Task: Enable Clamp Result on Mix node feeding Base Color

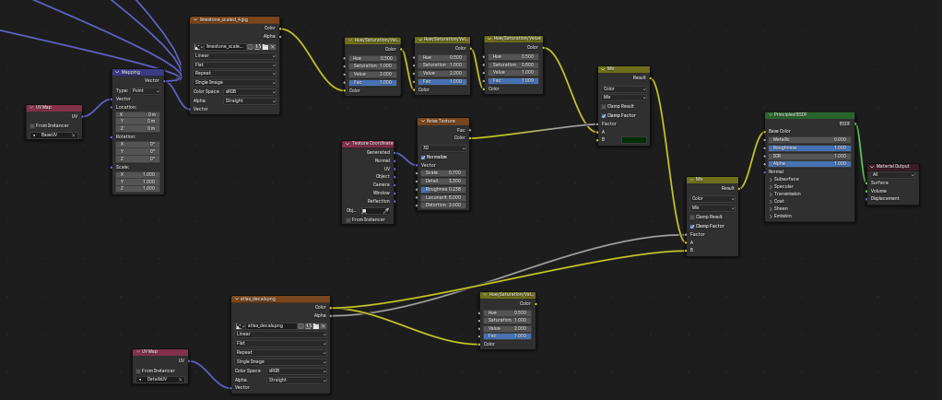Action: pyautogui.click(x=692, y=217)
